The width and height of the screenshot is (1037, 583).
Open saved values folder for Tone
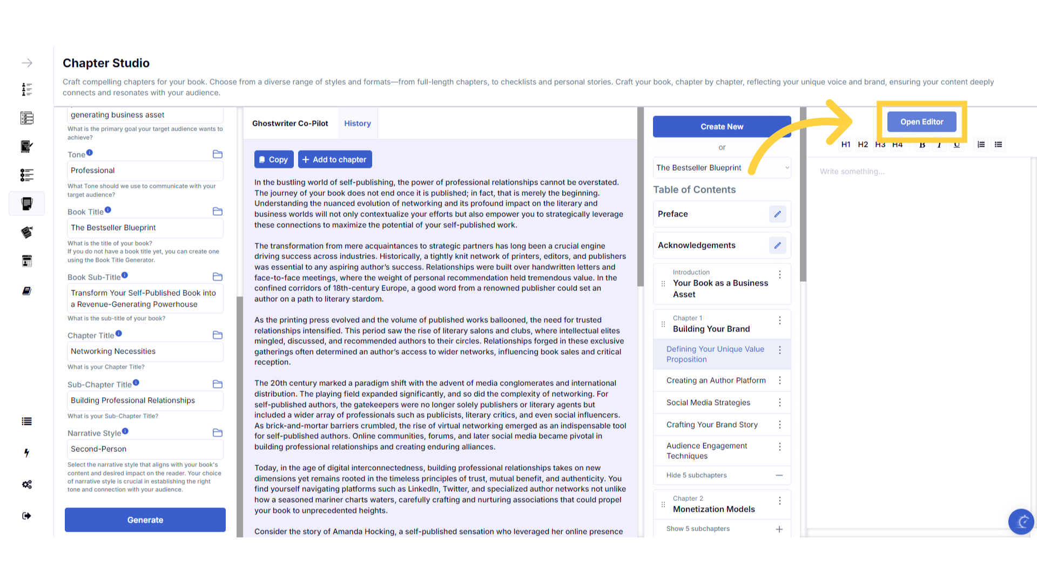pos(218,154)
